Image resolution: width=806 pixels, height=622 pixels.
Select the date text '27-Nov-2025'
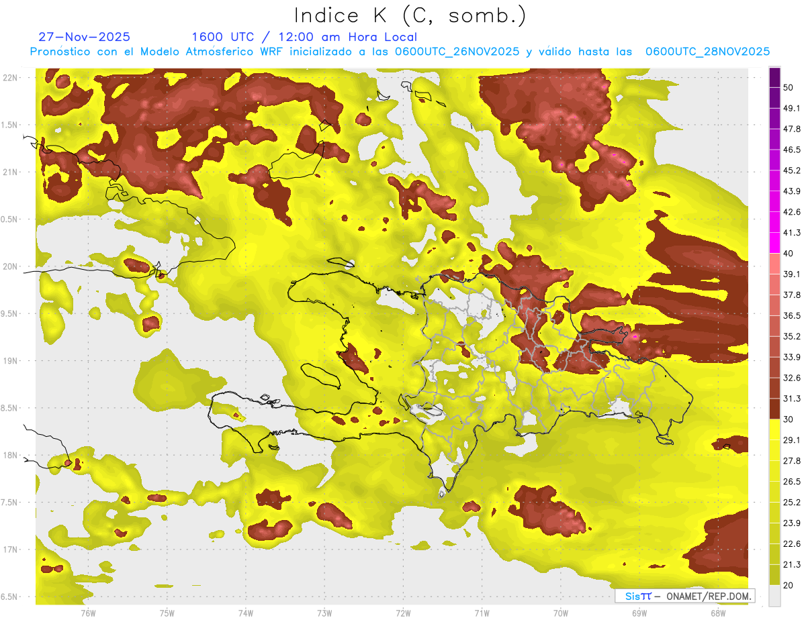point(85,37)
